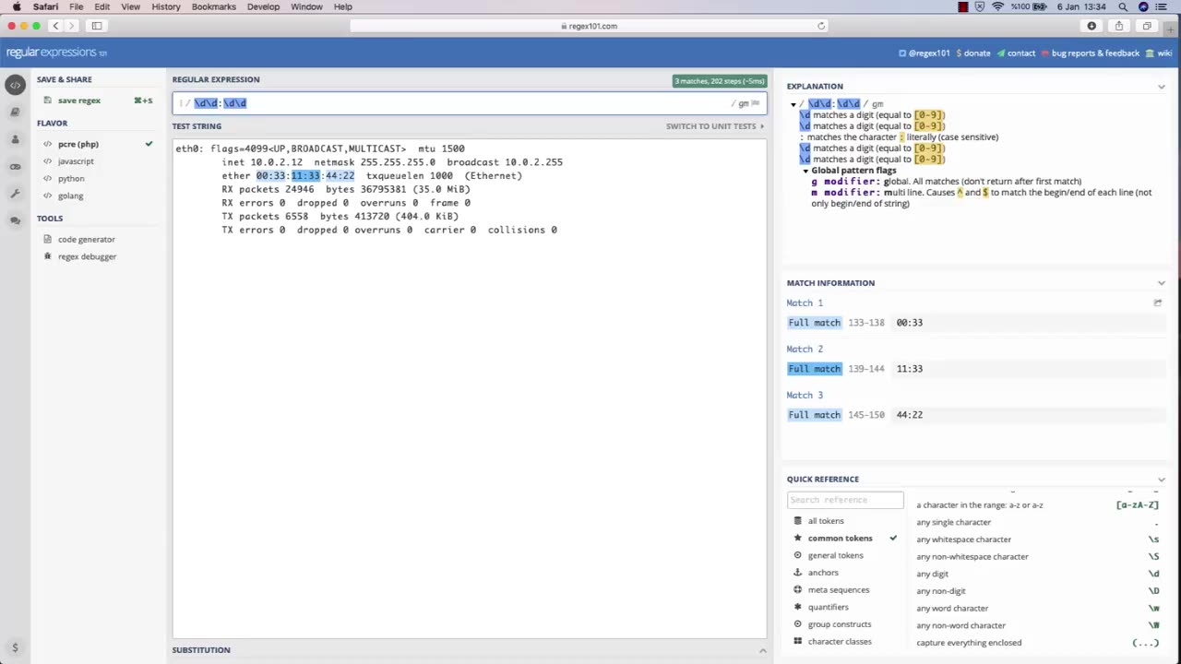
Task: Click the Match 2 value 11:33
Action: (910, 369)
